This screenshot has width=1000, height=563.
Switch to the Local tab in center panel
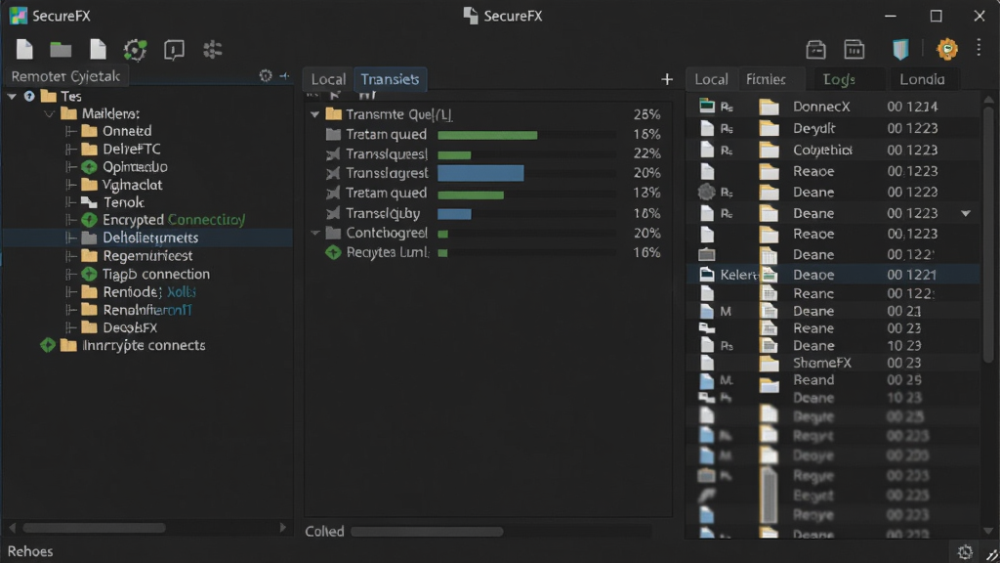328,79
